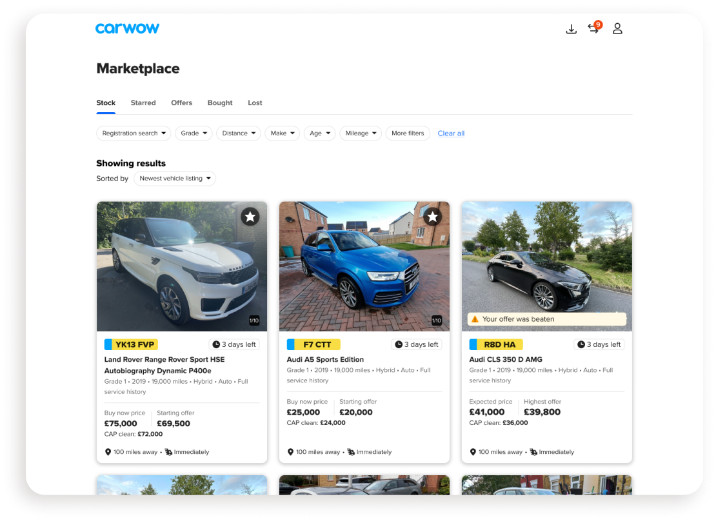This screenshot has height=521, width=716.
Task: Click the Marketplace page heading
Action: tap(138, 68)
